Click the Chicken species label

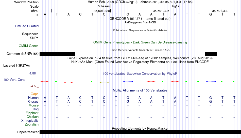point(32,117)
